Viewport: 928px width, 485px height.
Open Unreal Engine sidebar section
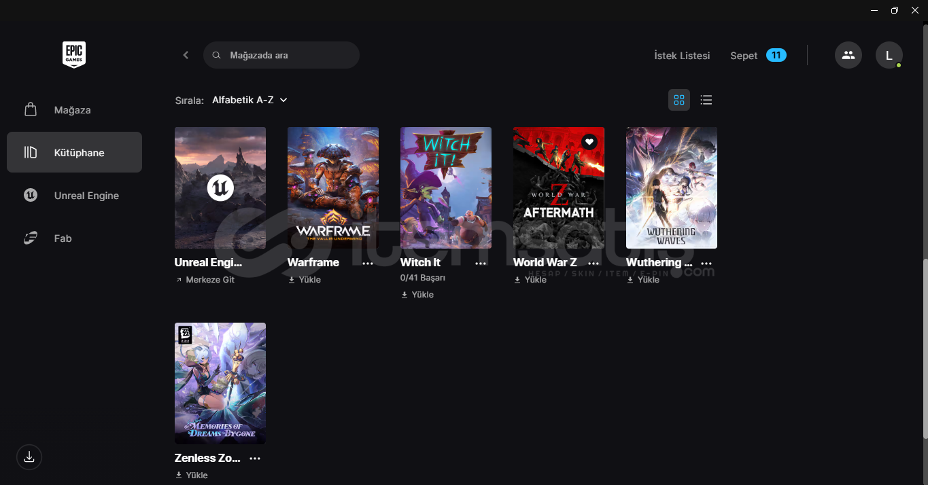(x=74, y=196)
